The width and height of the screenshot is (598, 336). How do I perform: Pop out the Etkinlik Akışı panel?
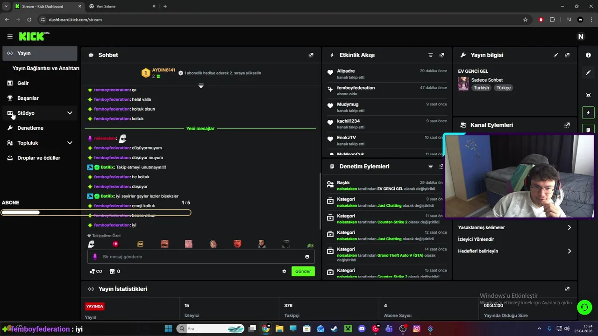pyautogui.click(x=442, y=55)
